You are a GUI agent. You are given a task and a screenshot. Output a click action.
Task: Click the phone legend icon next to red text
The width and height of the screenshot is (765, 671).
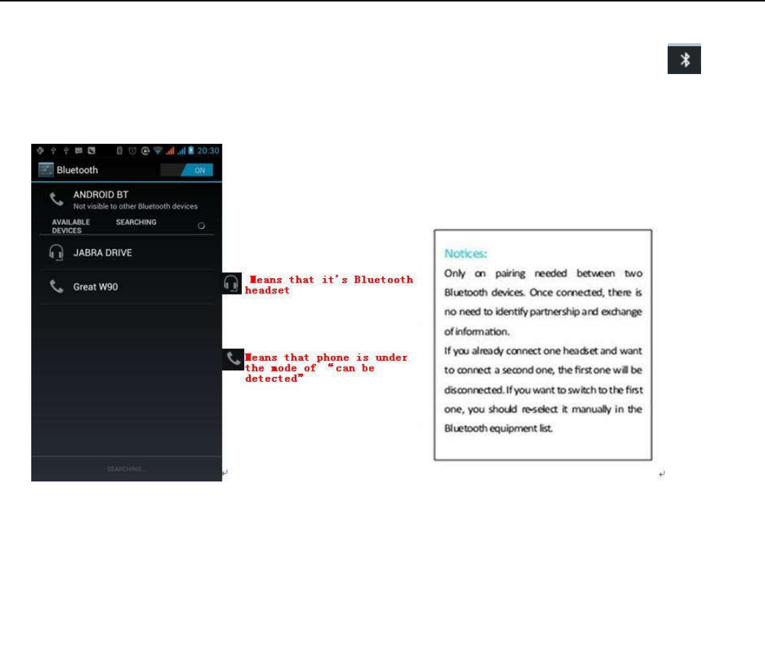pyautogui.click(x=233, y=359)
